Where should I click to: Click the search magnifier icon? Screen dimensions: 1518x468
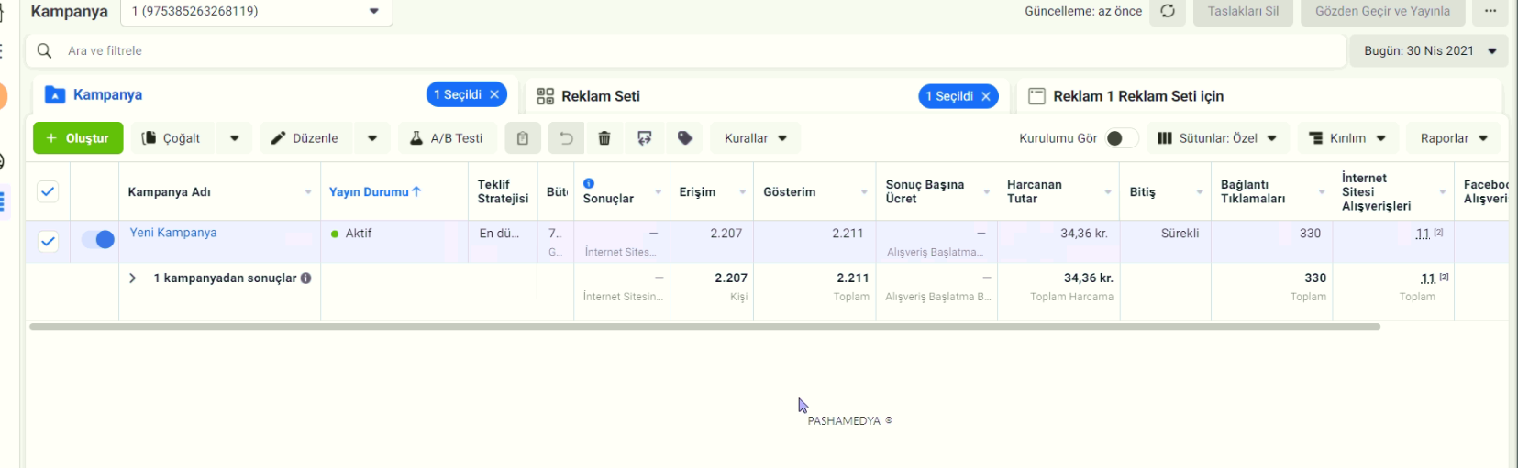[44, 50]
